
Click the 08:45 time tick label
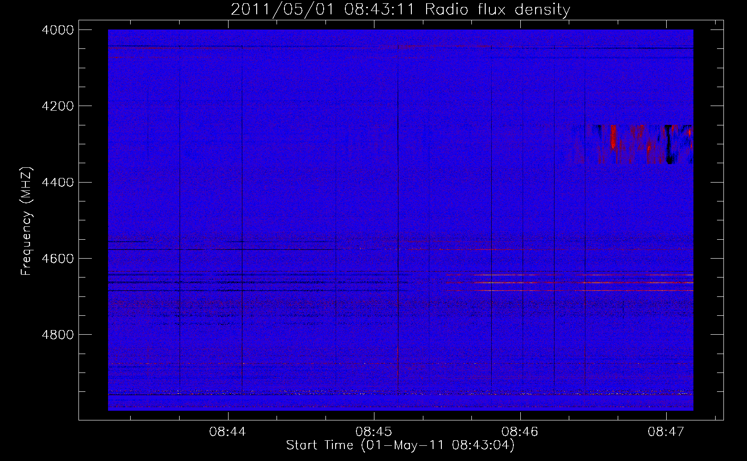(374, 432)
